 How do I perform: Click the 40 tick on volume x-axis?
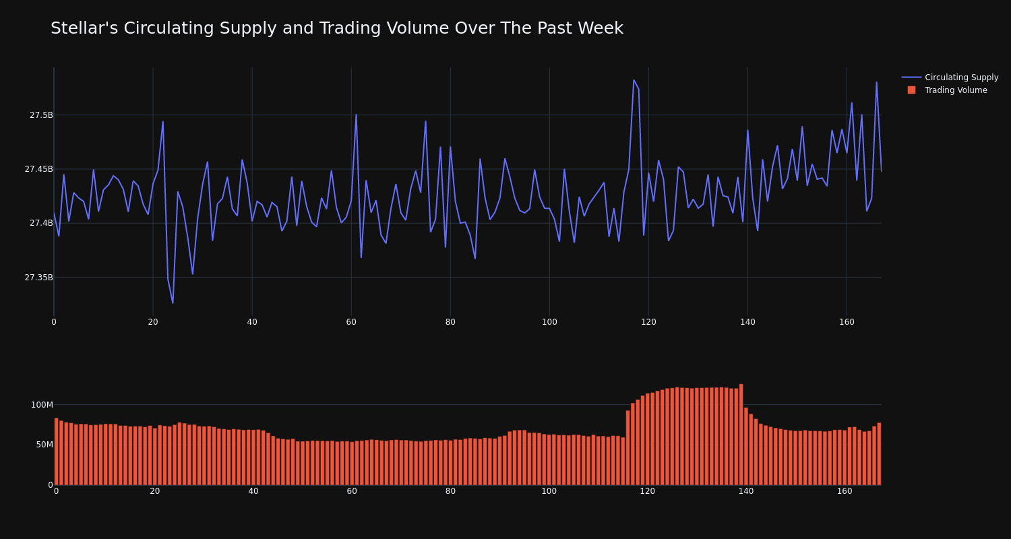[x=253, y=491]
